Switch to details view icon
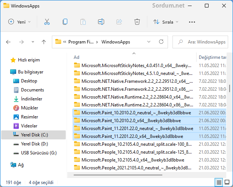Viewport: 233px width, 187px height. [x=219, y=182]
